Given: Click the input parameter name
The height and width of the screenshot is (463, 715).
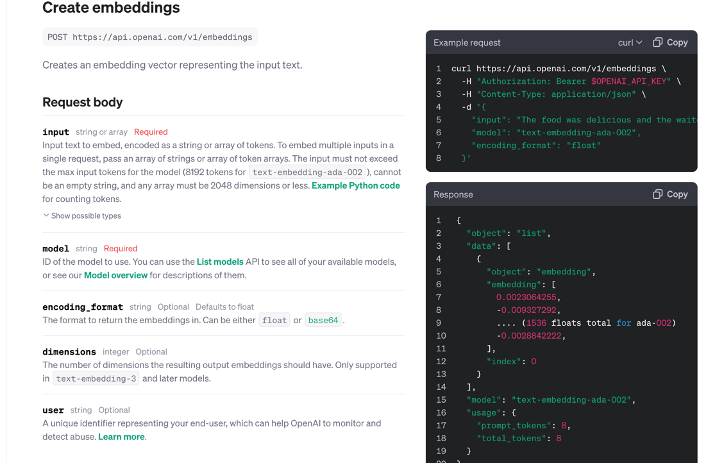Looking at the screenshot, I should point(56,132).
